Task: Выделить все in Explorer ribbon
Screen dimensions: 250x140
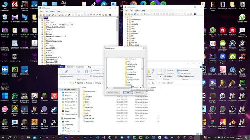Action: point(182,70)
